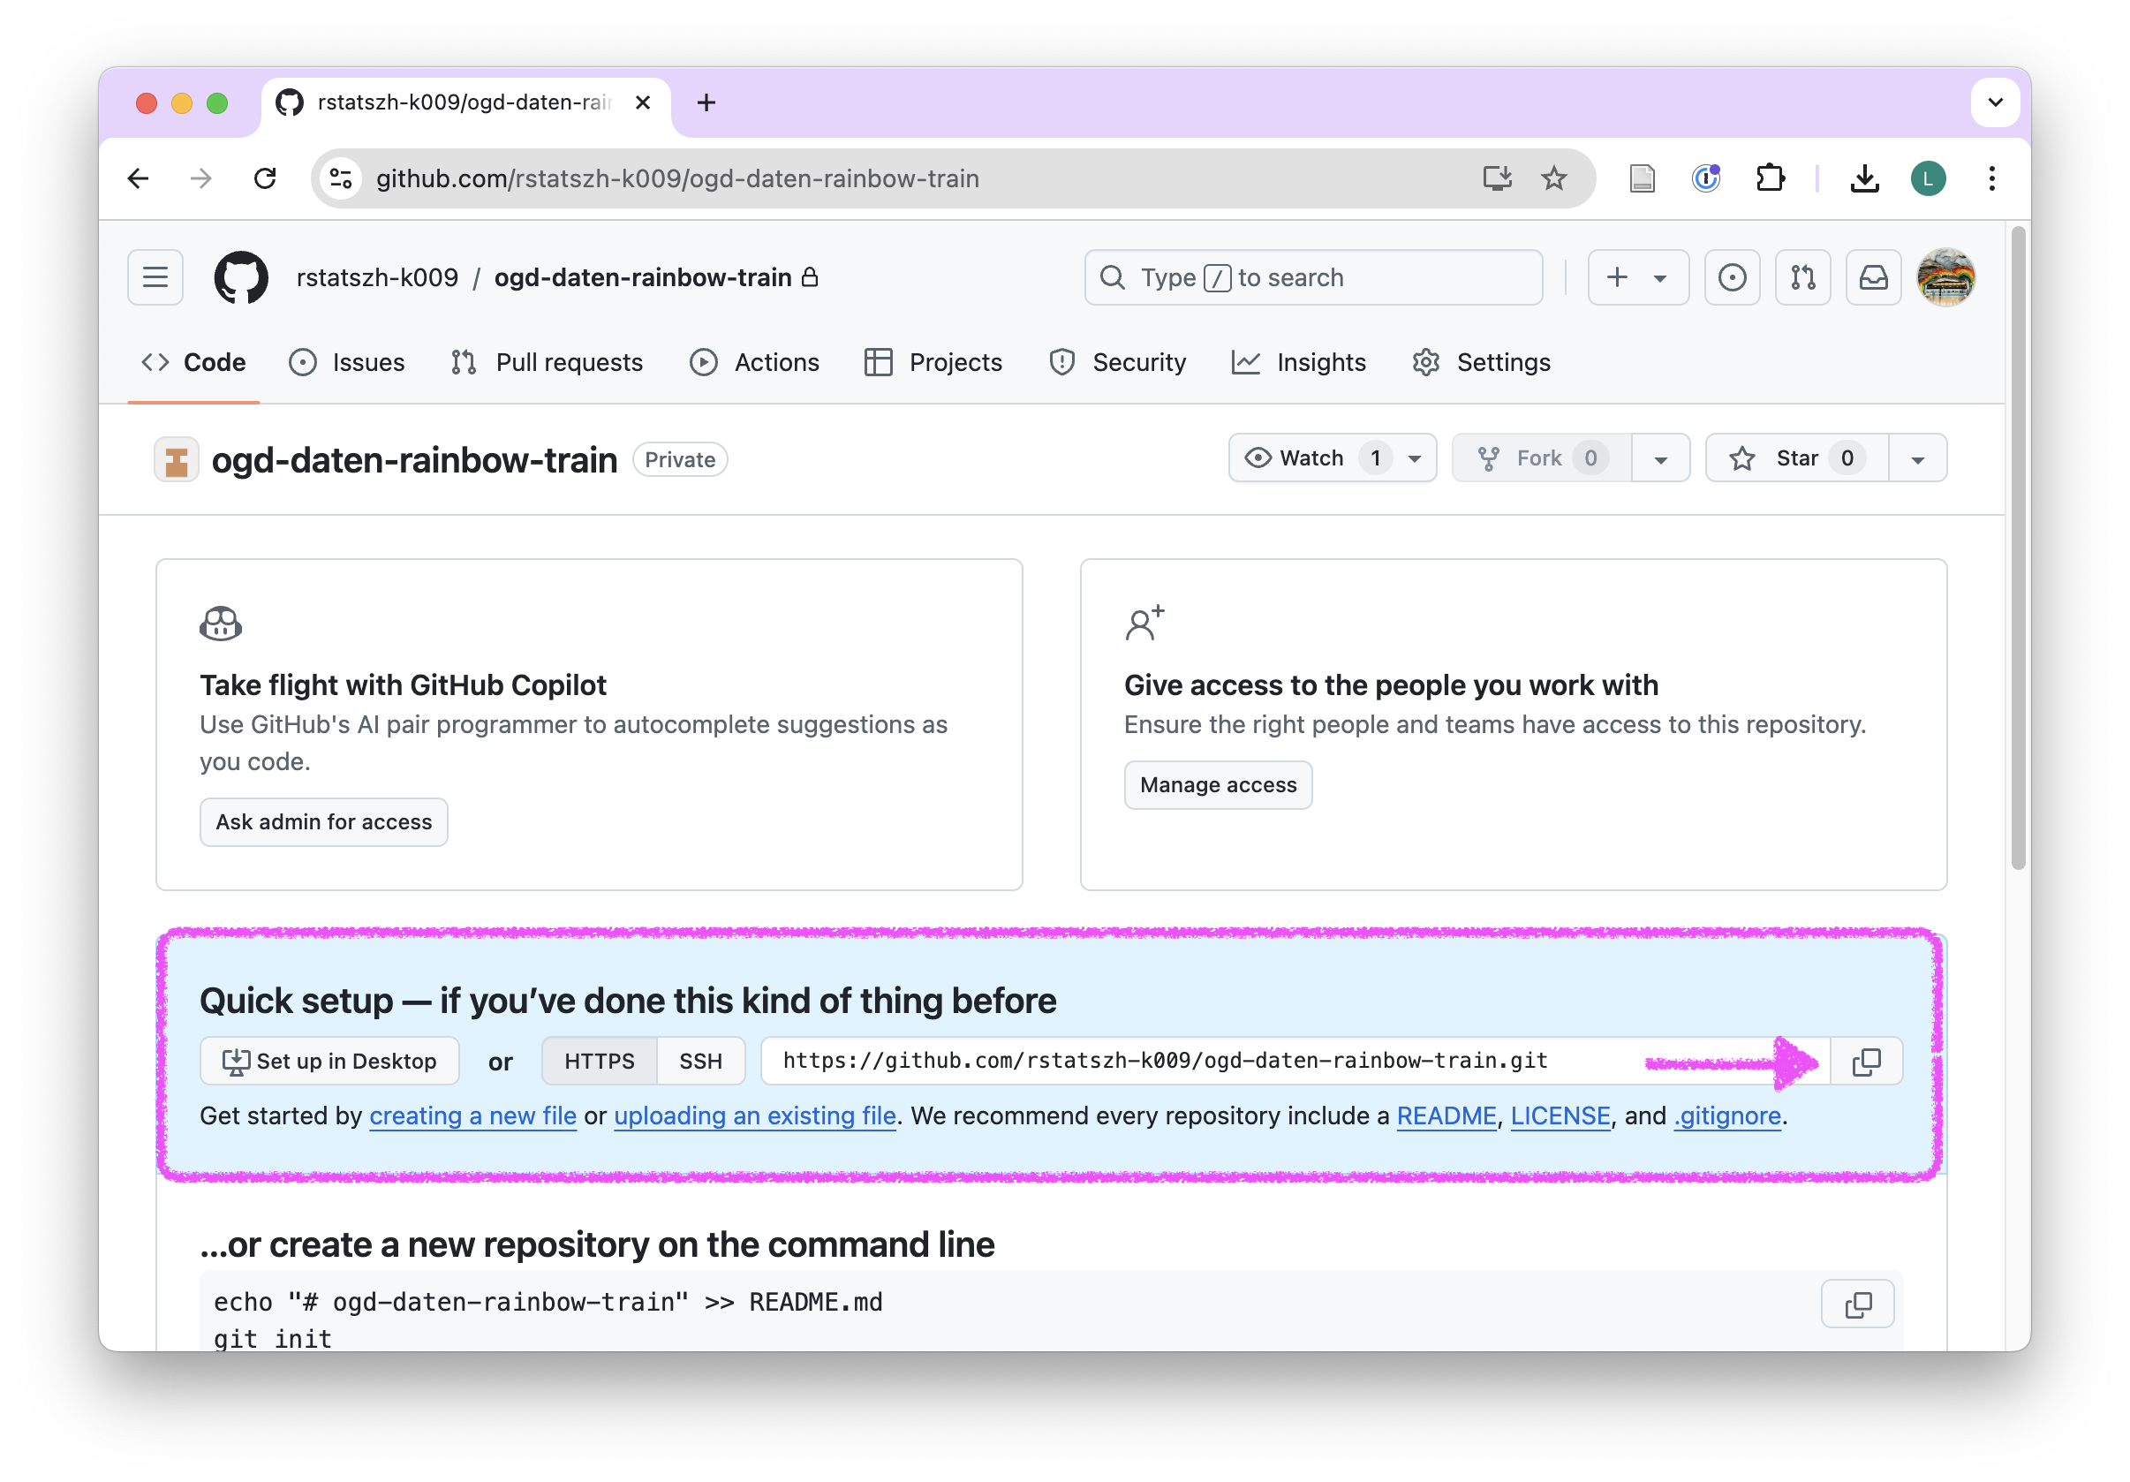Viewport: 2130px width, 1482px height.
Task: Follow the creating a new file link
Action: [473, 1115]
